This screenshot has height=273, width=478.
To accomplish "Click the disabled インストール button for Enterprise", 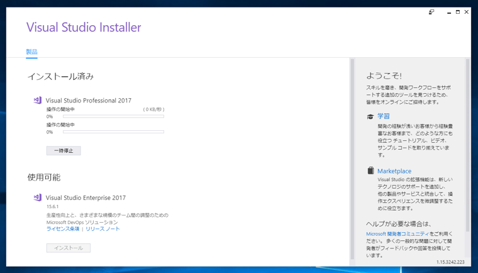I will (x=69, y=248).
